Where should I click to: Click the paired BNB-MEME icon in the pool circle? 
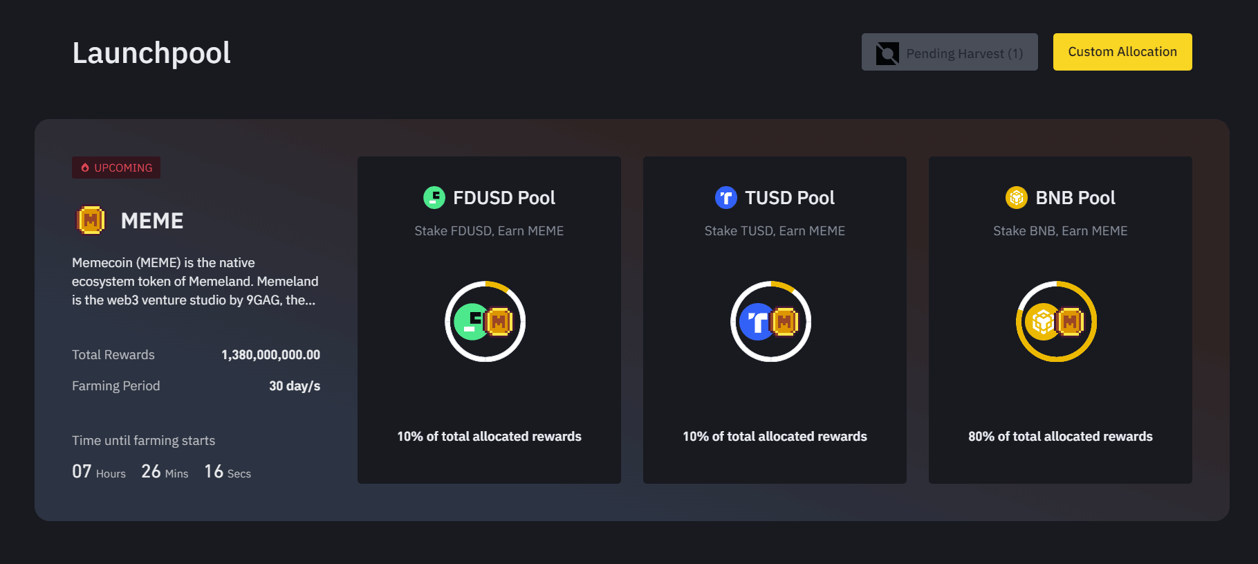[1056, 321]
